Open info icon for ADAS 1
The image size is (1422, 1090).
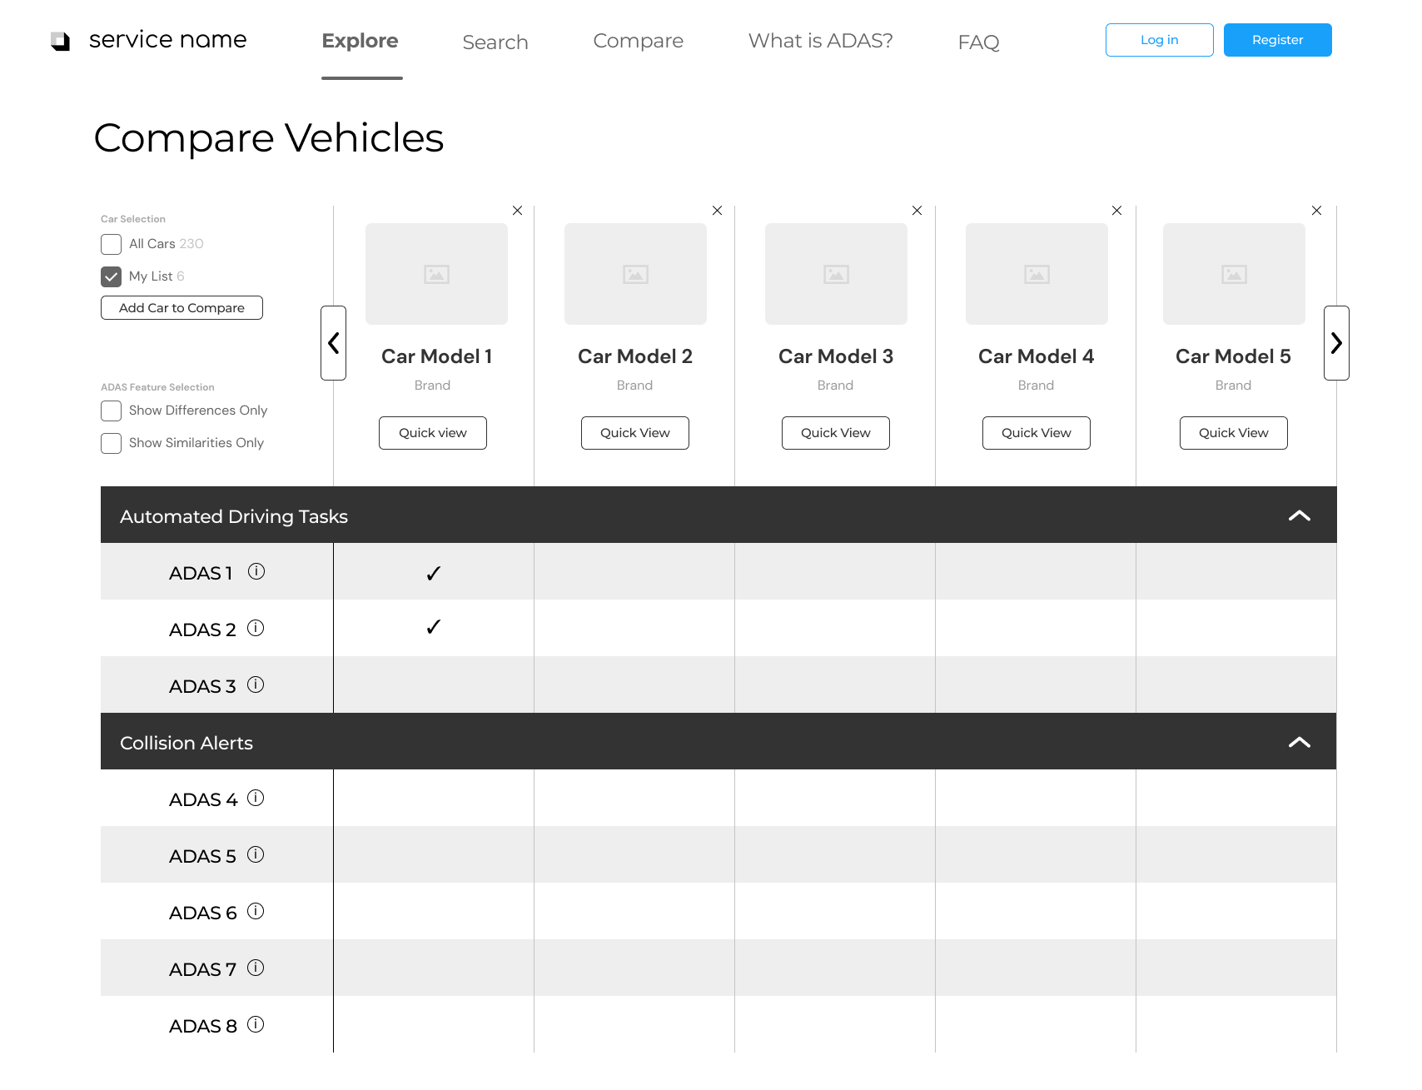(256, 571)
